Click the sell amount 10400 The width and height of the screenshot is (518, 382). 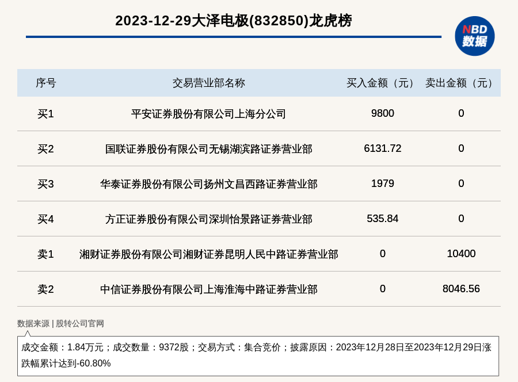pos(461,254)
